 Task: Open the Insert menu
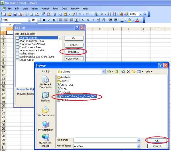click(34, 9)
